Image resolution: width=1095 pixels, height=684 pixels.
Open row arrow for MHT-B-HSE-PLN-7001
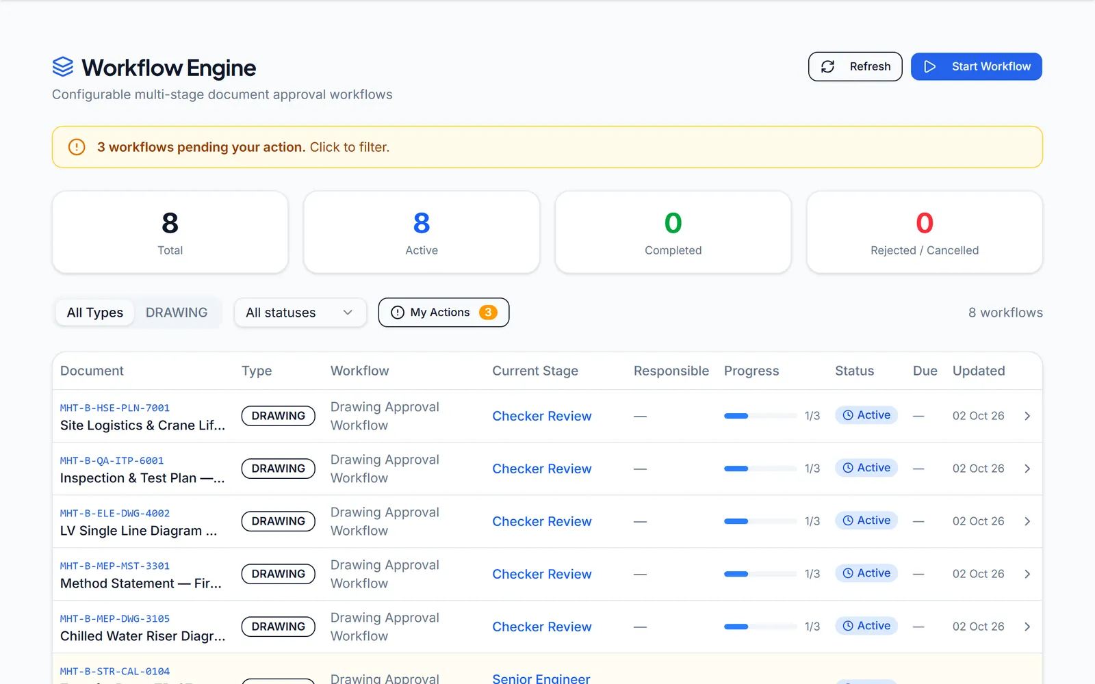(x=1027, y=416)
